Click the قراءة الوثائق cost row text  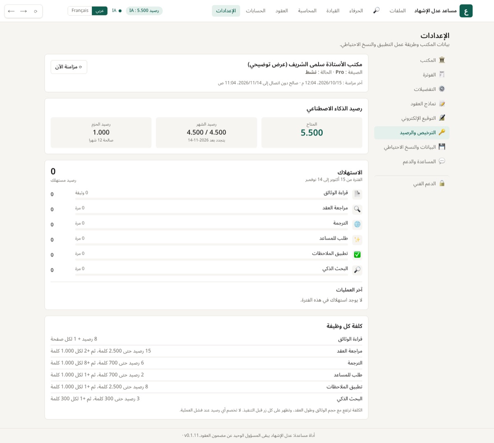tap(350, 339)
